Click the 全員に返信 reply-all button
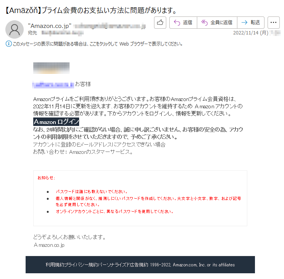The image size is (284, 279). [x=217, y=23]
